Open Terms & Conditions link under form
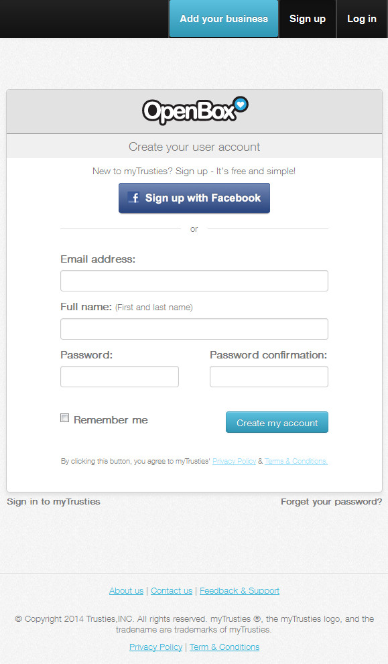 tap(296, 461)
